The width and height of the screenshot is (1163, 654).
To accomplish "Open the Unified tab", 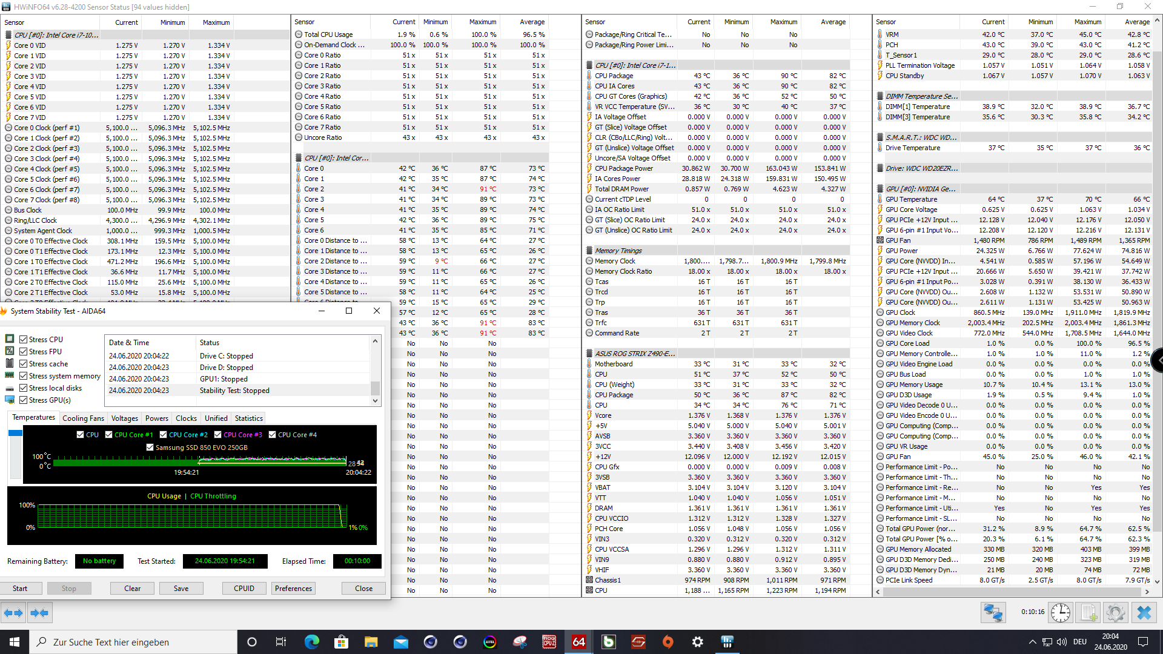I will coord(216,418).
